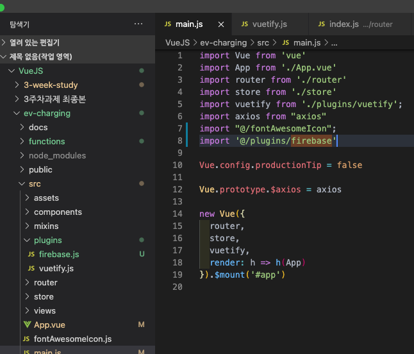
Task: Click the JS icon beside firebase.js
Action: click(x=31, y=255)
